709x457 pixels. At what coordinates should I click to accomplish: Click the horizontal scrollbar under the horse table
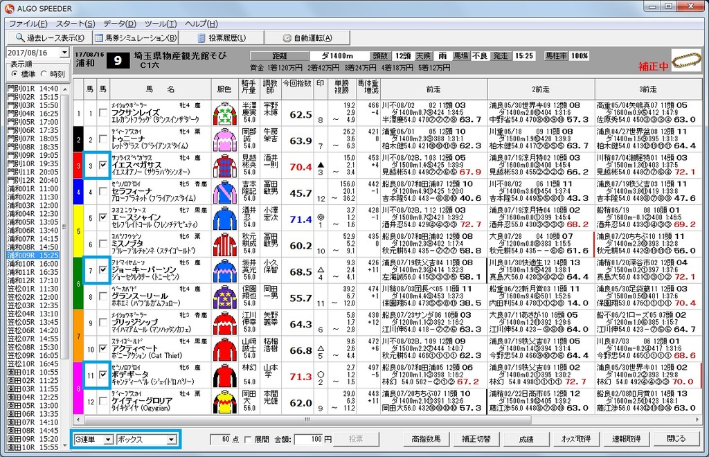click(388, 420)
